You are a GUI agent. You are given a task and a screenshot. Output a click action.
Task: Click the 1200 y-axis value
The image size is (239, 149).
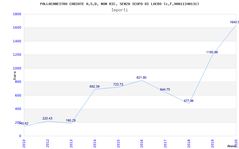pyautogui.click(x=17, y=55)
